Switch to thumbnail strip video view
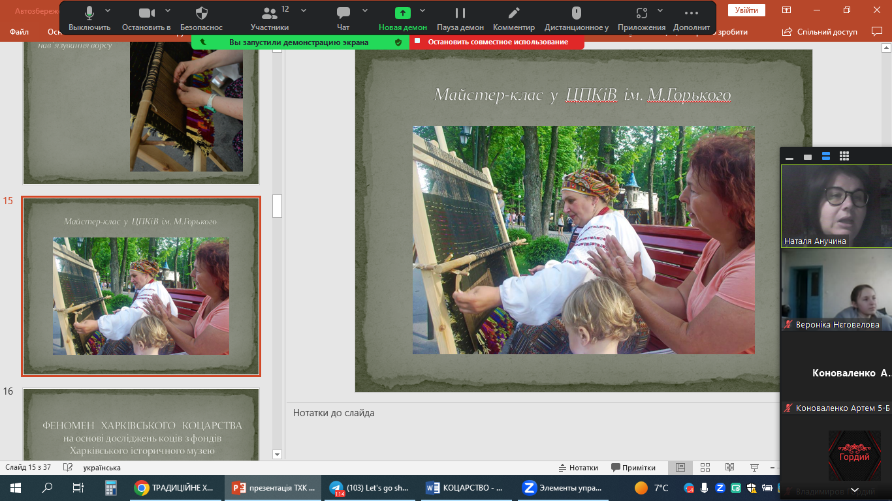This screenshot has height=501, width=892. pos(826,157)
